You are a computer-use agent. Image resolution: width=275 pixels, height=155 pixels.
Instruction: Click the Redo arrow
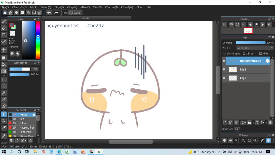coord(56,13)
